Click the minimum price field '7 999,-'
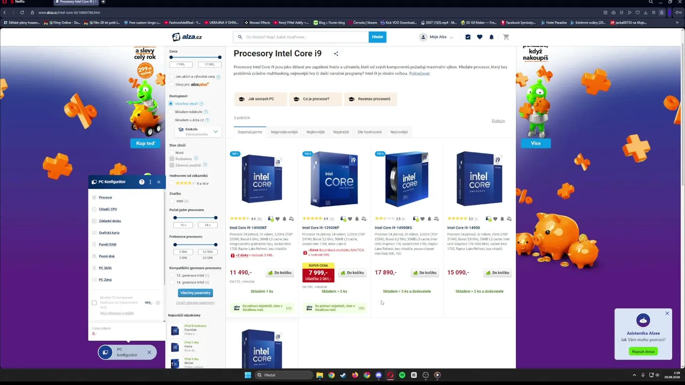This screenshot has height=385, width=685. click(181, 65)
